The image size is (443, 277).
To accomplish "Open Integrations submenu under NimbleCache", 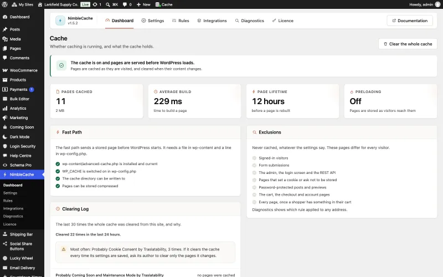I will point(13,209).
